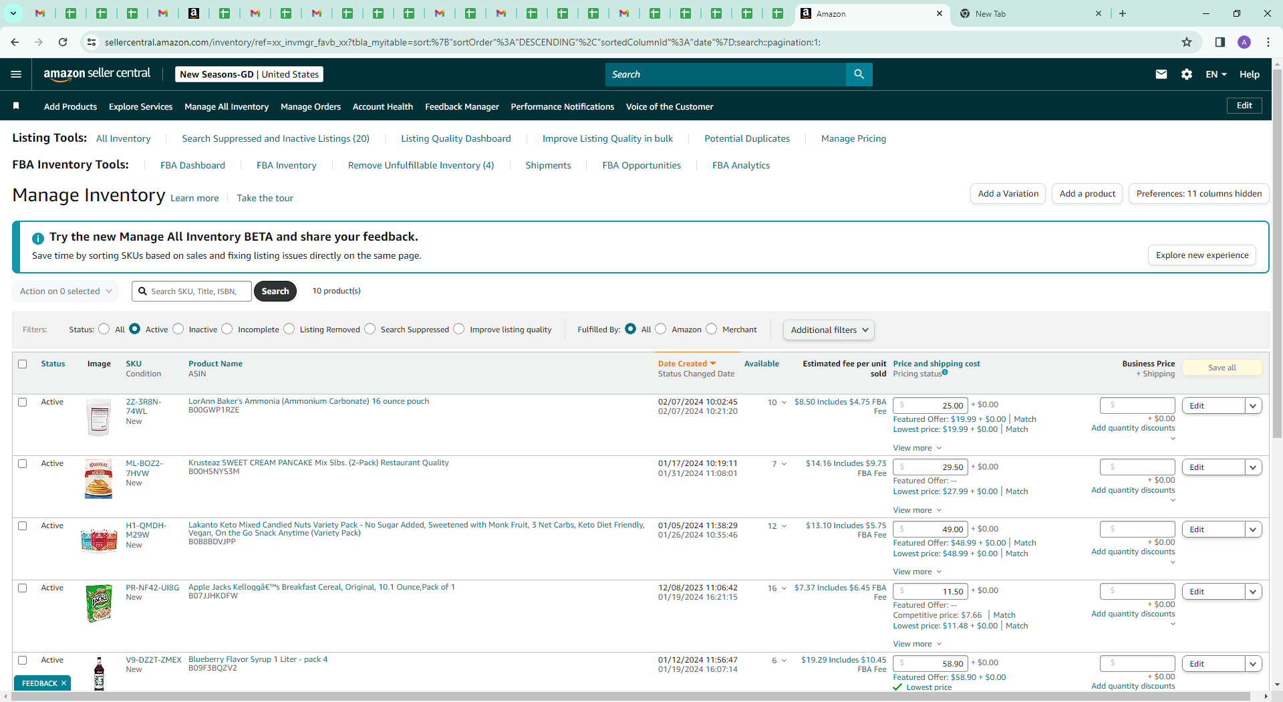Open the Chrome three-dot menu
The width and height of the screenshot is (1283, 702).
(x=1268, y=42)
